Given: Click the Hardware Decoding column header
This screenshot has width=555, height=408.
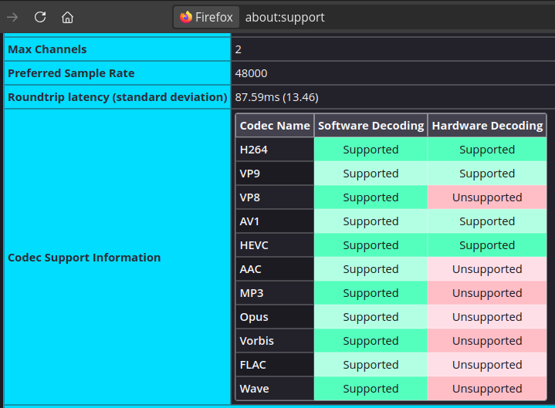Looking at the screenshot, I should (487, 126).
